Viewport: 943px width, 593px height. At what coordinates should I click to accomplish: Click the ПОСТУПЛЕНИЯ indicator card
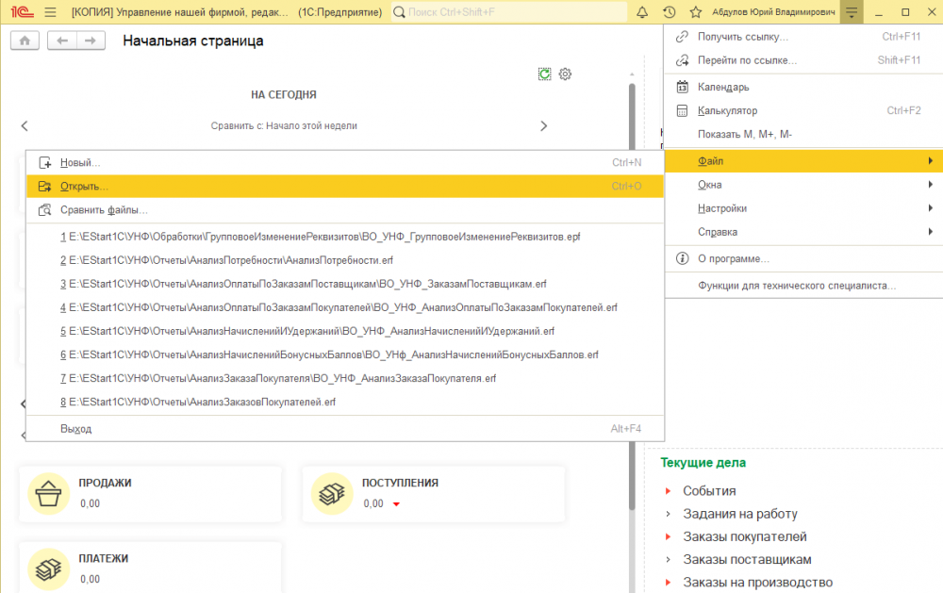coord(434,494)
